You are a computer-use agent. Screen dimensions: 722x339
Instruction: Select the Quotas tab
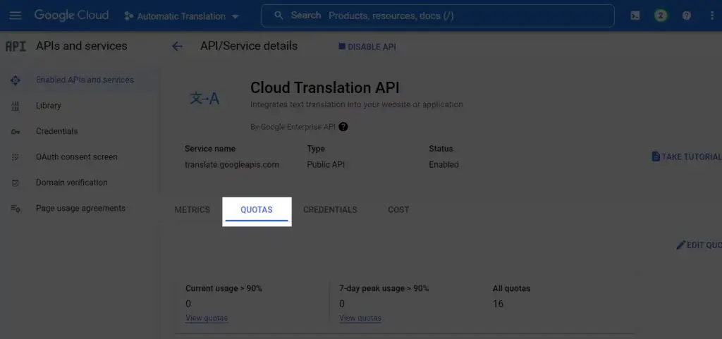click(257, 210)
